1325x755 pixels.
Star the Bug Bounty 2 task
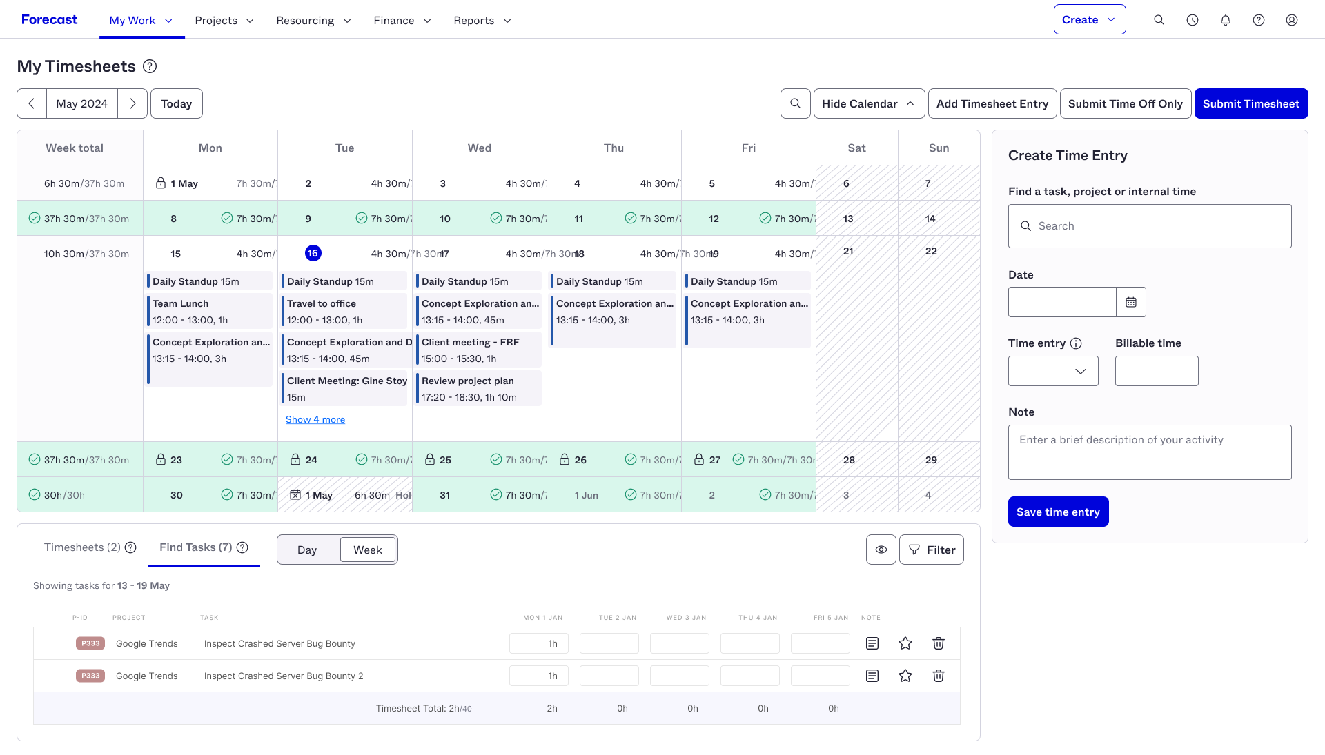coord(905,676)
